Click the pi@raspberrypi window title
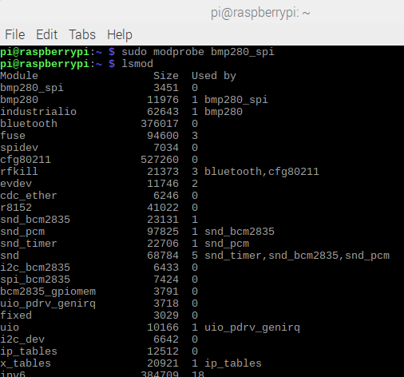This screenshot has height=377, width=404. pyautogui.click(x=260, y=13)
